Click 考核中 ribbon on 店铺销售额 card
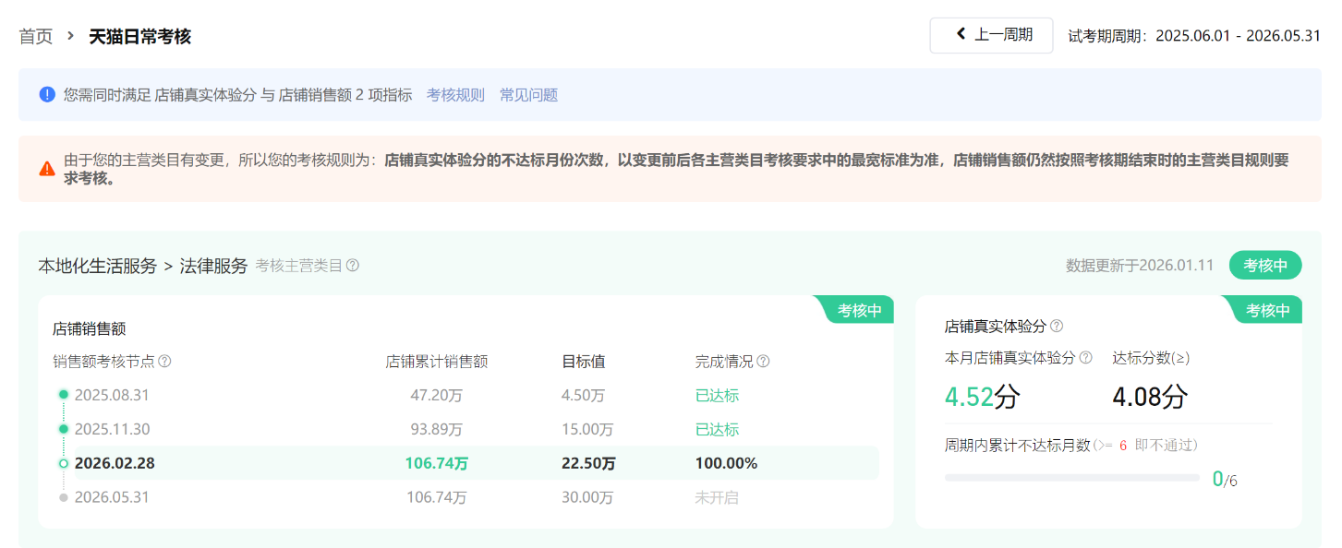The image size is (1342, 548). (859, 311)
